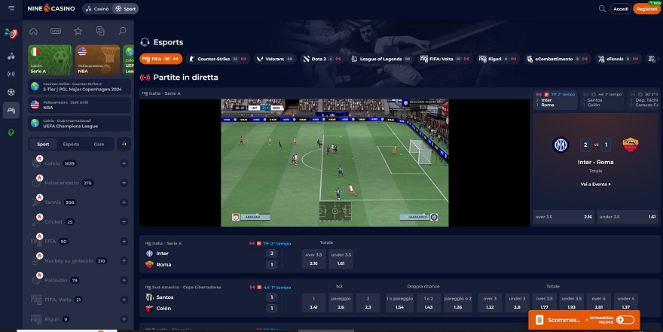Viewport: 663px width, 332px height.
Task: Select Counter-Strike category chip
Action: (x=218, y=59)
